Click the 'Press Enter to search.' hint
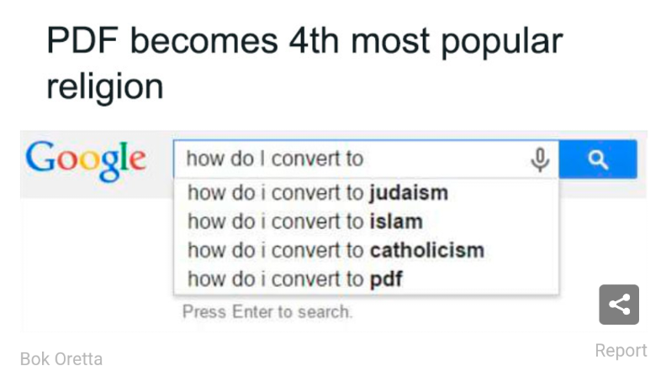The image size is (666, 370). 267,312
